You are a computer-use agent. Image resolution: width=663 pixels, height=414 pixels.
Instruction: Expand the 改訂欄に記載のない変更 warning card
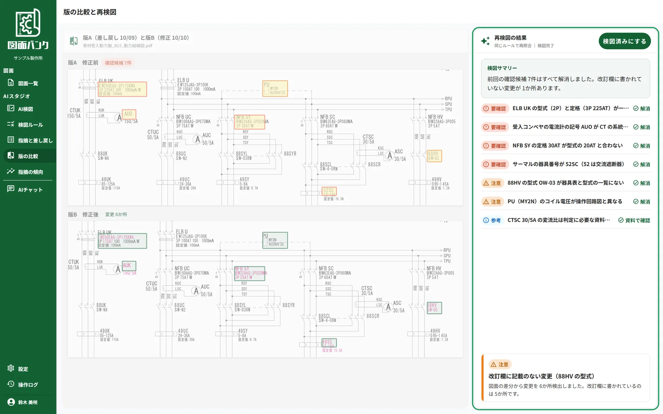click(565, 378)
